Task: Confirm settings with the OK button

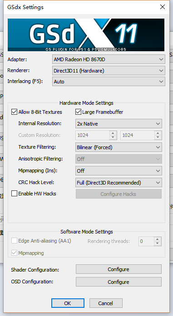Action: pos(68,303)
